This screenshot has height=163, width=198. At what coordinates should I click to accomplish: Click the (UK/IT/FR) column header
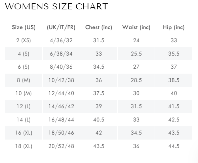61,27
